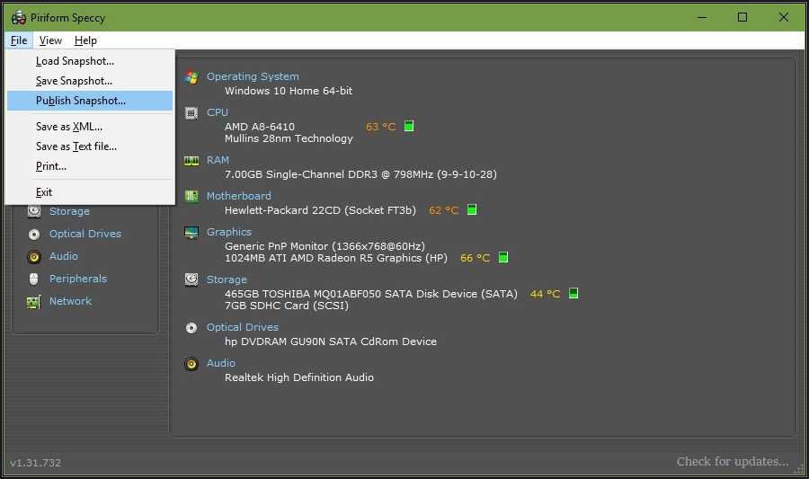Click the Storage sidebar drive icon
This screenshot has width=809, height=479.
click(x=34, y=211)
